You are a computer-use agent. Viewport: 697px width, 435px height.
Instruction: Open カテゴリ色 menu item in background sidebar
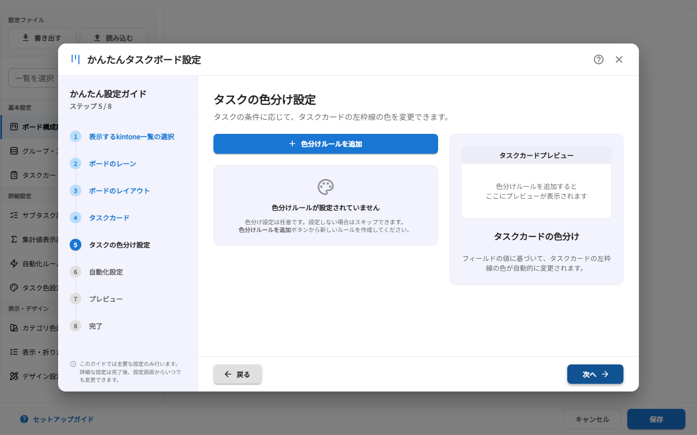[x=30, y=328]
